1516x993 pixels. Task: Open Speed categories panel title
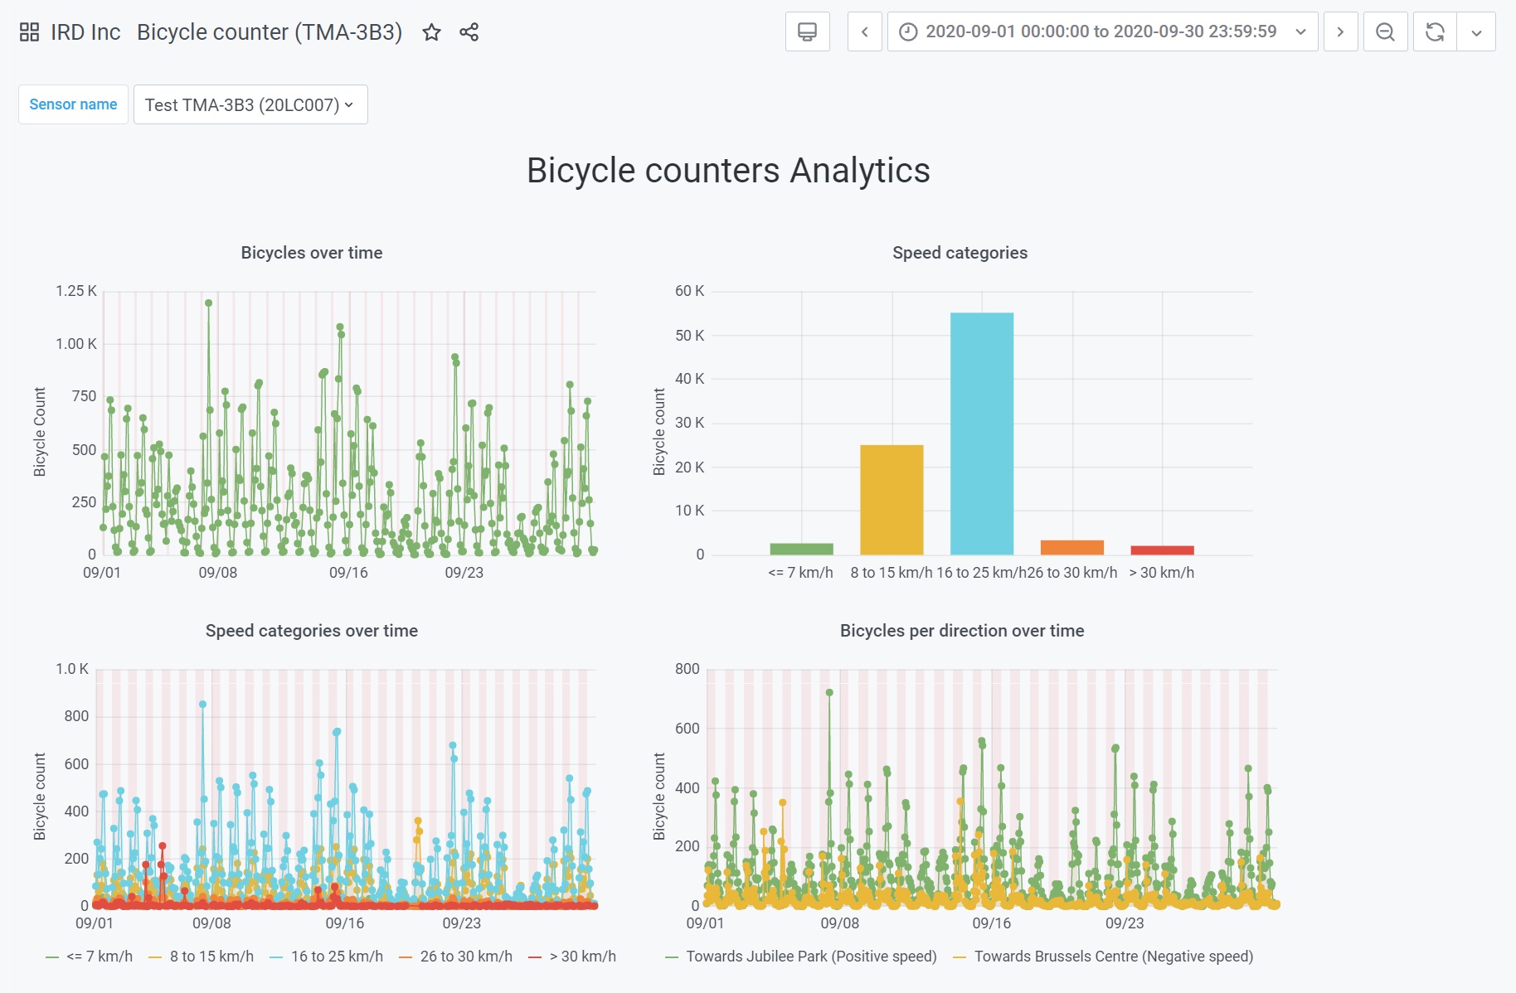click(x=960, y=253)
